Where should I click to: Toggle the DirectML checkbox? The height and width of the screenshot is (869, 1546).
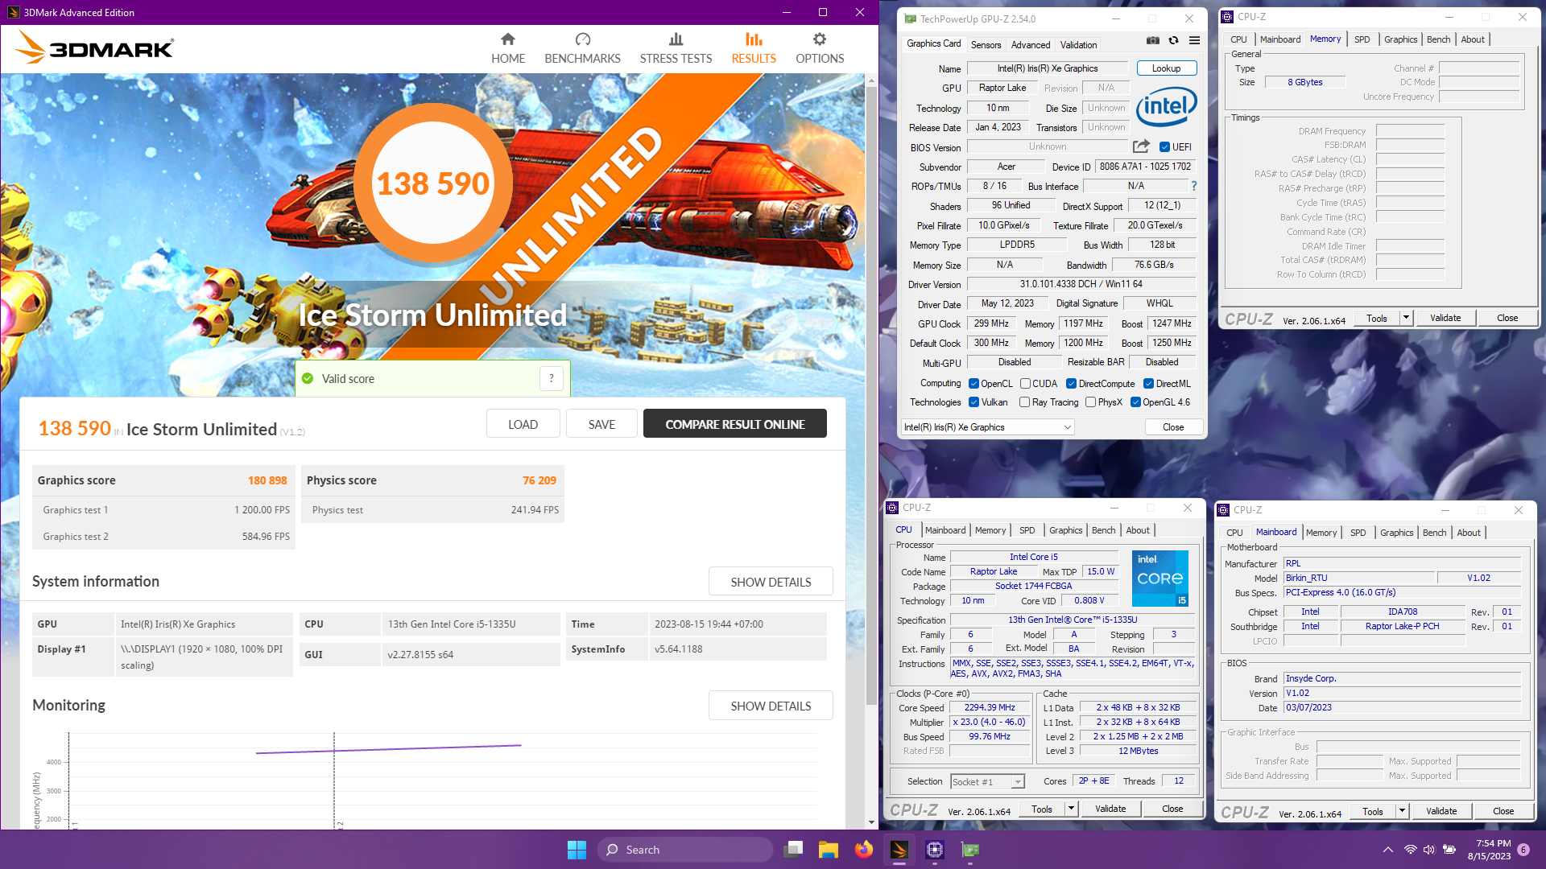click(x=1149, y=384)
